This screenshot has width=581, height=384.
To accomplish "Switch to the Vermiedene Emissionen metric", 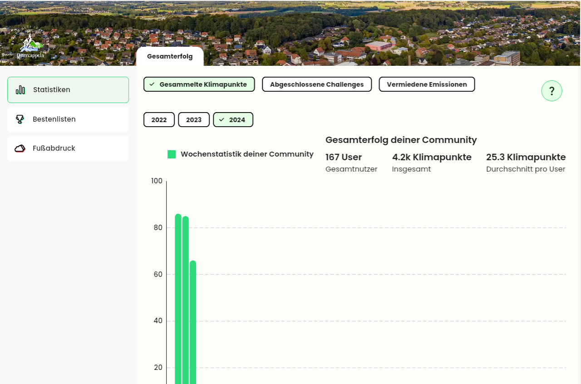I will click(426, 84).
